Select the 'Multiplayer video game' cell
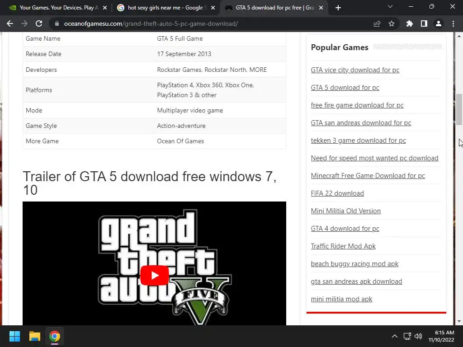The height and width of the screenshot is (347, 463). click(x=190, y=110)
